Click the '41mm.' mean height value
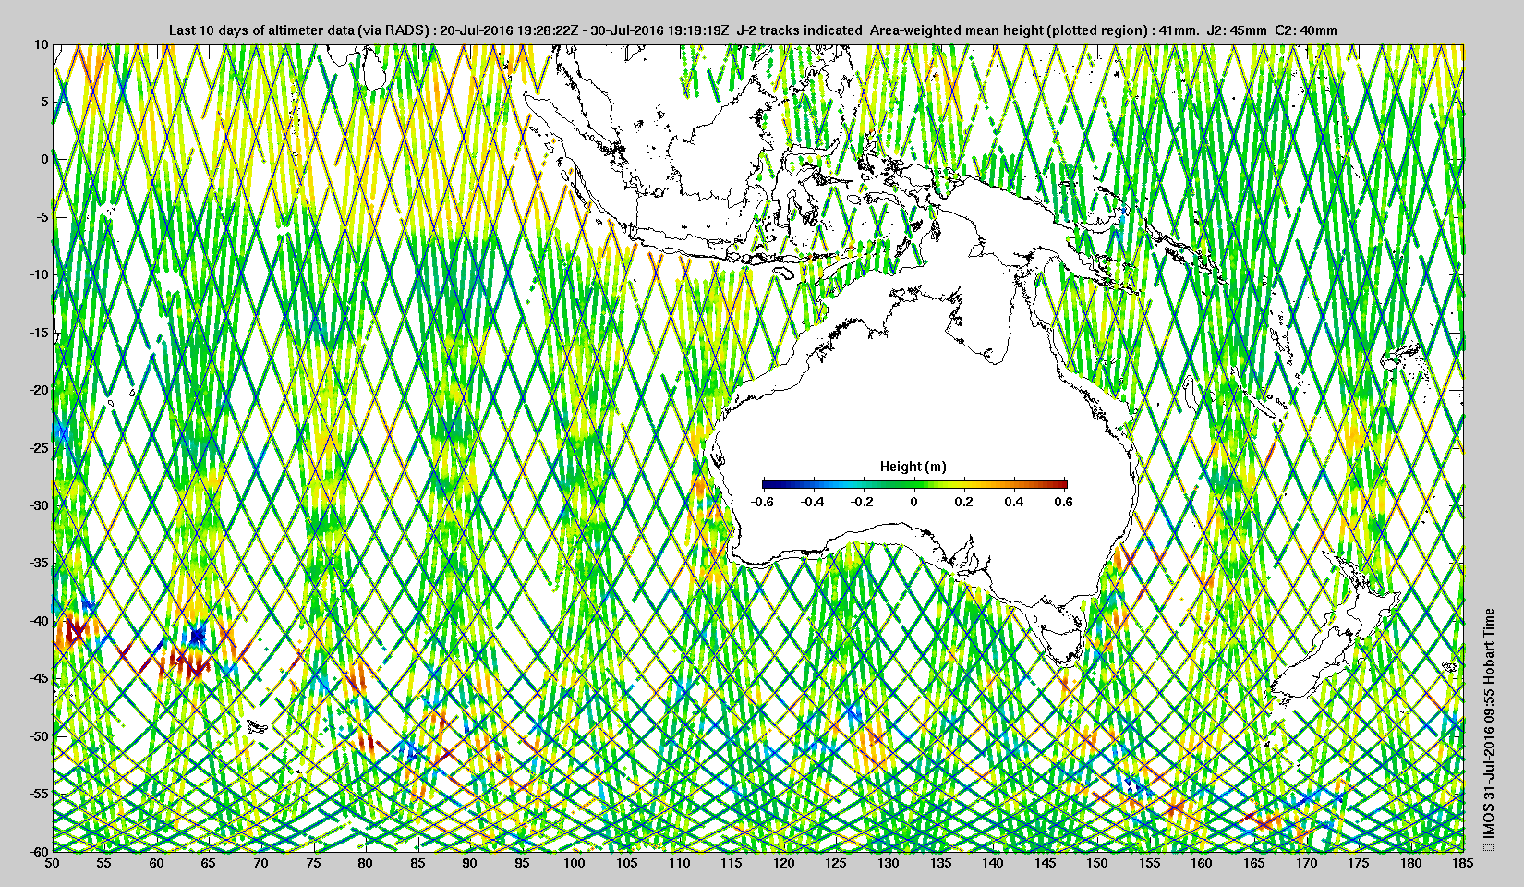 click(1180, 30)
